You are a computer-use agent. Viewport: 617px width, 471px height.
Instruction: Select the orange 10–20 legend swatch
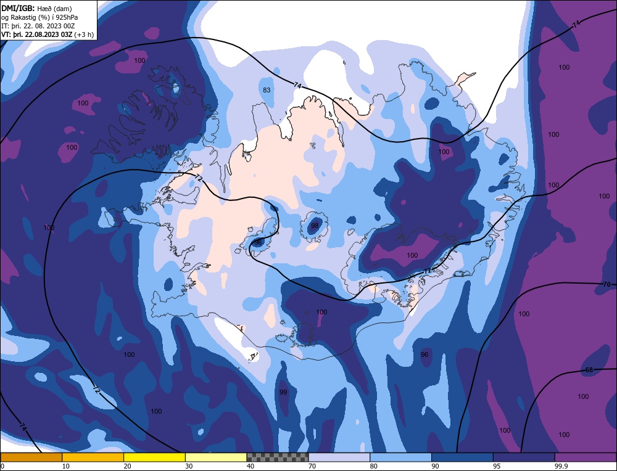pos(93,457)
